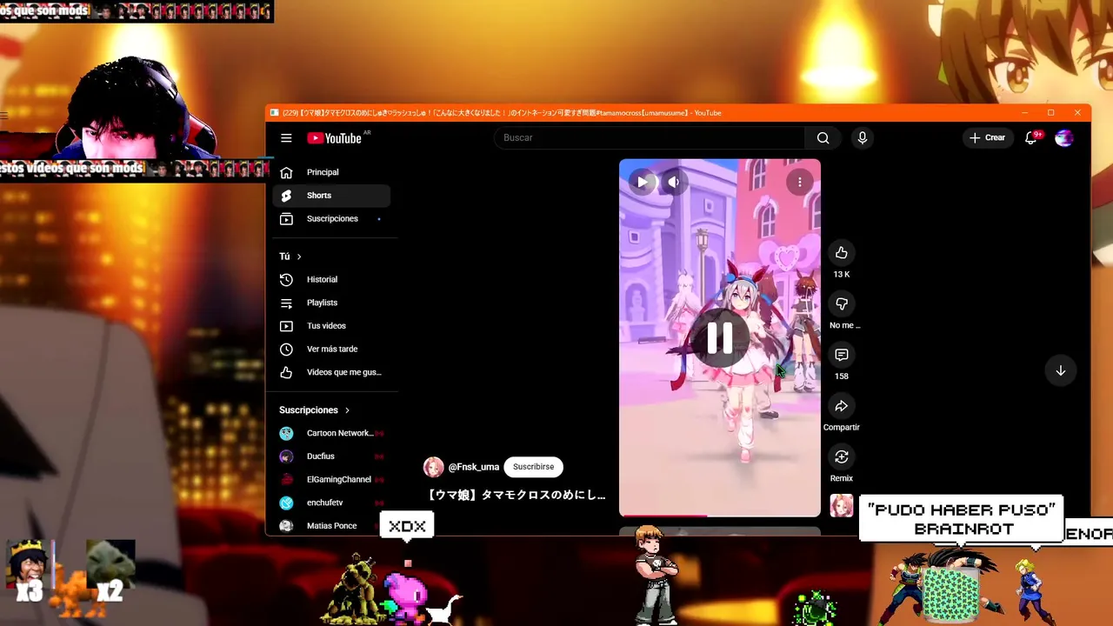
Task: Click the Playlists list icon
Action: coord(286,303)
